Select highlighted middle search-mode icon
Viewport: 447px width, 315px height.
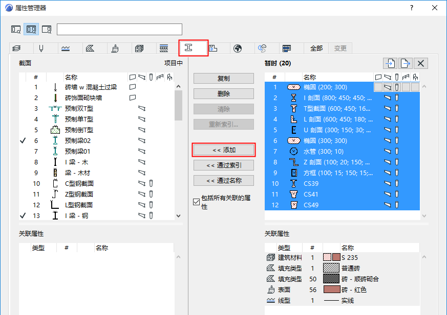[x=31, y=29]
